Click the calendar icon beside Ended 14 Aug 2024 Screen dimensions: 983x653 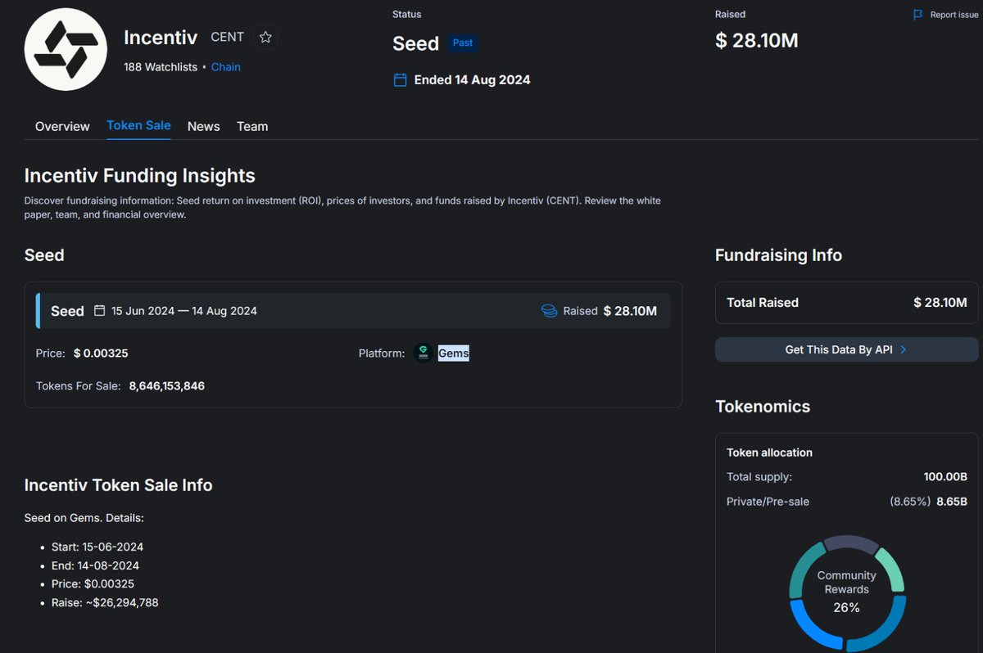[401, 80]
